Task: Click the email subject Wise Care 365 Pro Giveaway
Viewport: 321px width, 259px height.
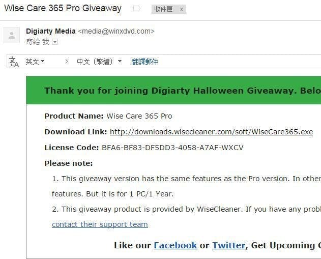Action: (x=63, y=8)
